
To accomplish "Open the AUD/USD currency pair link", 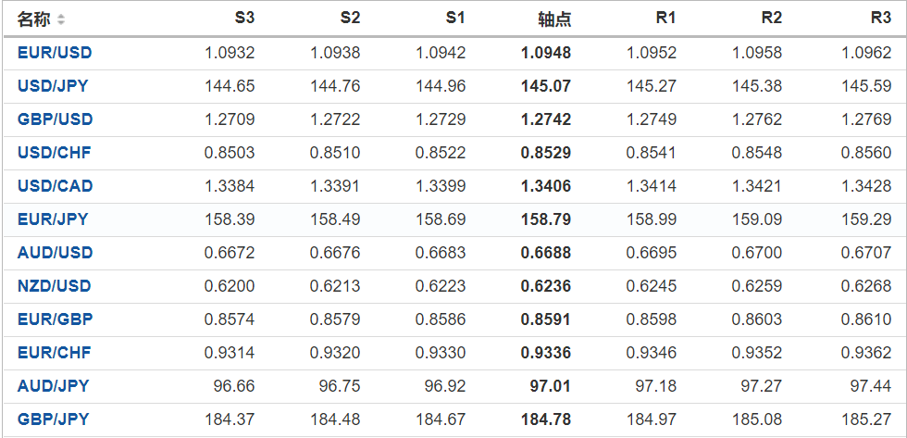I will pyautogui.click(x=55, y=253).
